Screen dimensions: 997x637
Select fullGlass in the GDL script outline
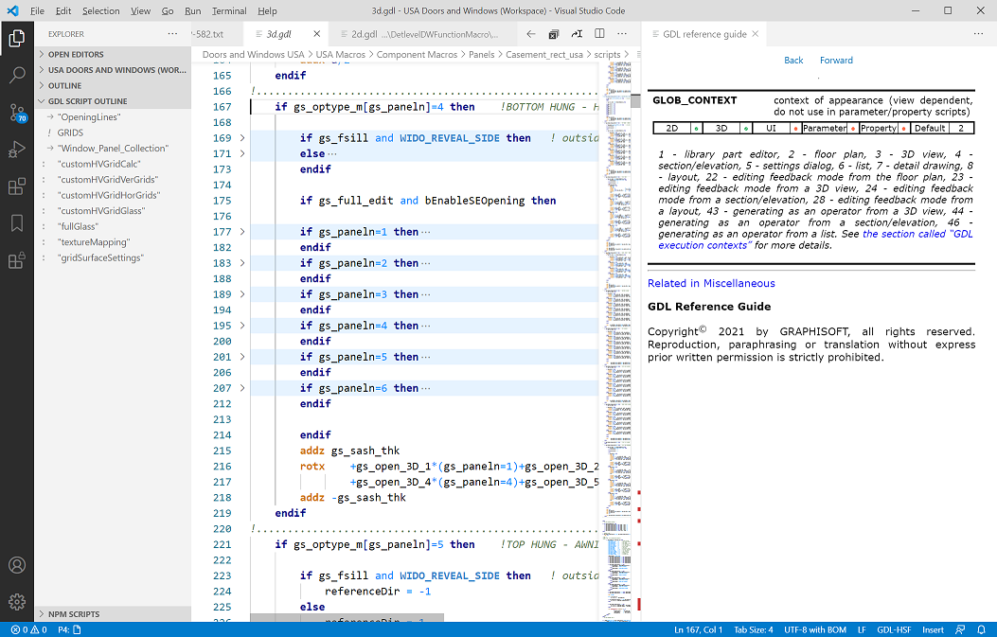(x=76, y=226)
